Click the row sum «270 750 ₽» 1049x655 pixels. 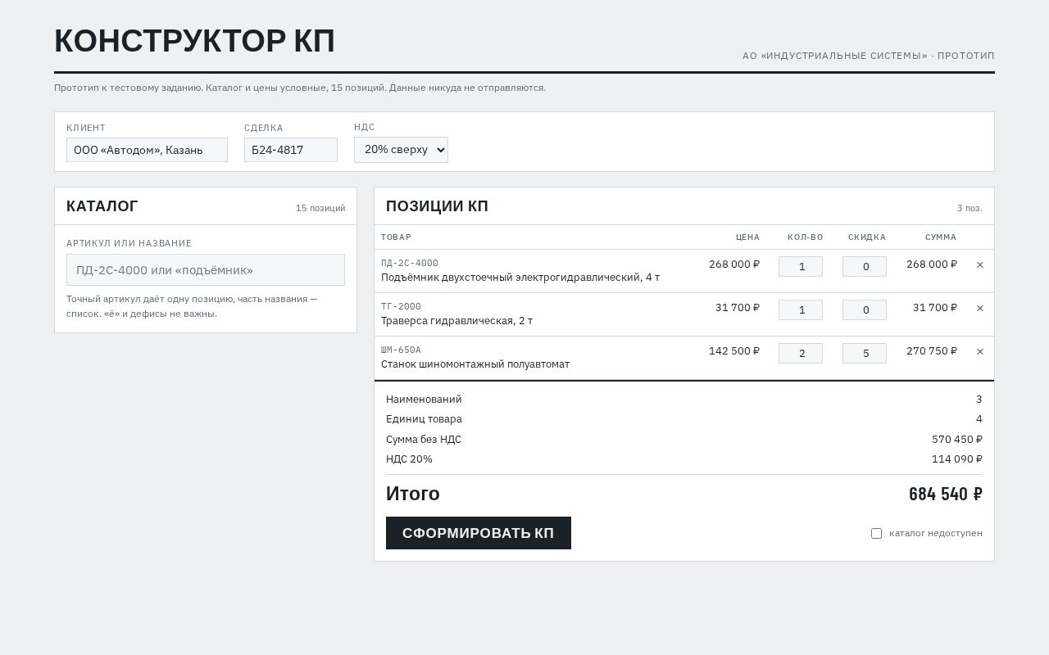point(932,351)
